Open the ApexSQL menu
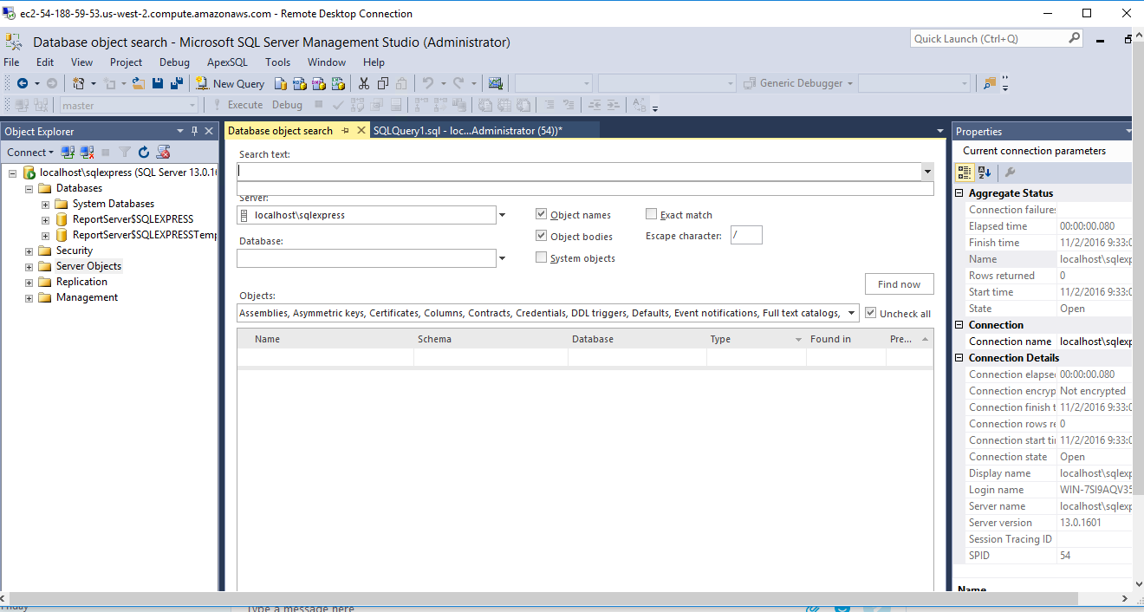 pyautogui.click(x=227, y=62)
